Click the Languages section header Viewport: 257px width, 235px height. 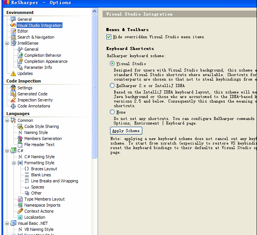18,114
